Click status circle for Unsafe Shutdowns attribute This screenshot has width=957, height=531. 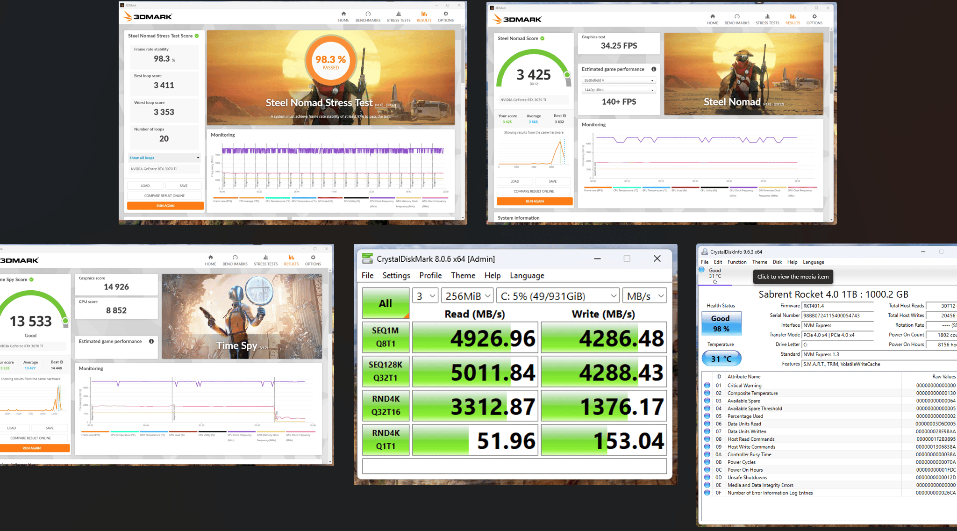click(707, 478)
